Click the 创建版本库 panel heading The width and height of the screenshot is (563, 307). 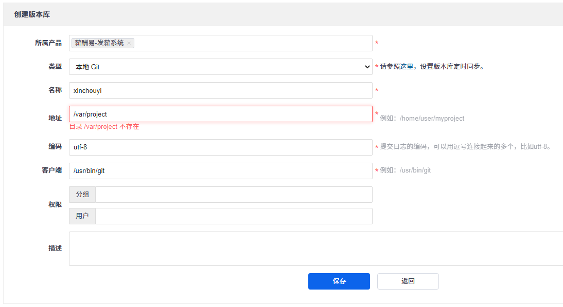tap(32, 14)
